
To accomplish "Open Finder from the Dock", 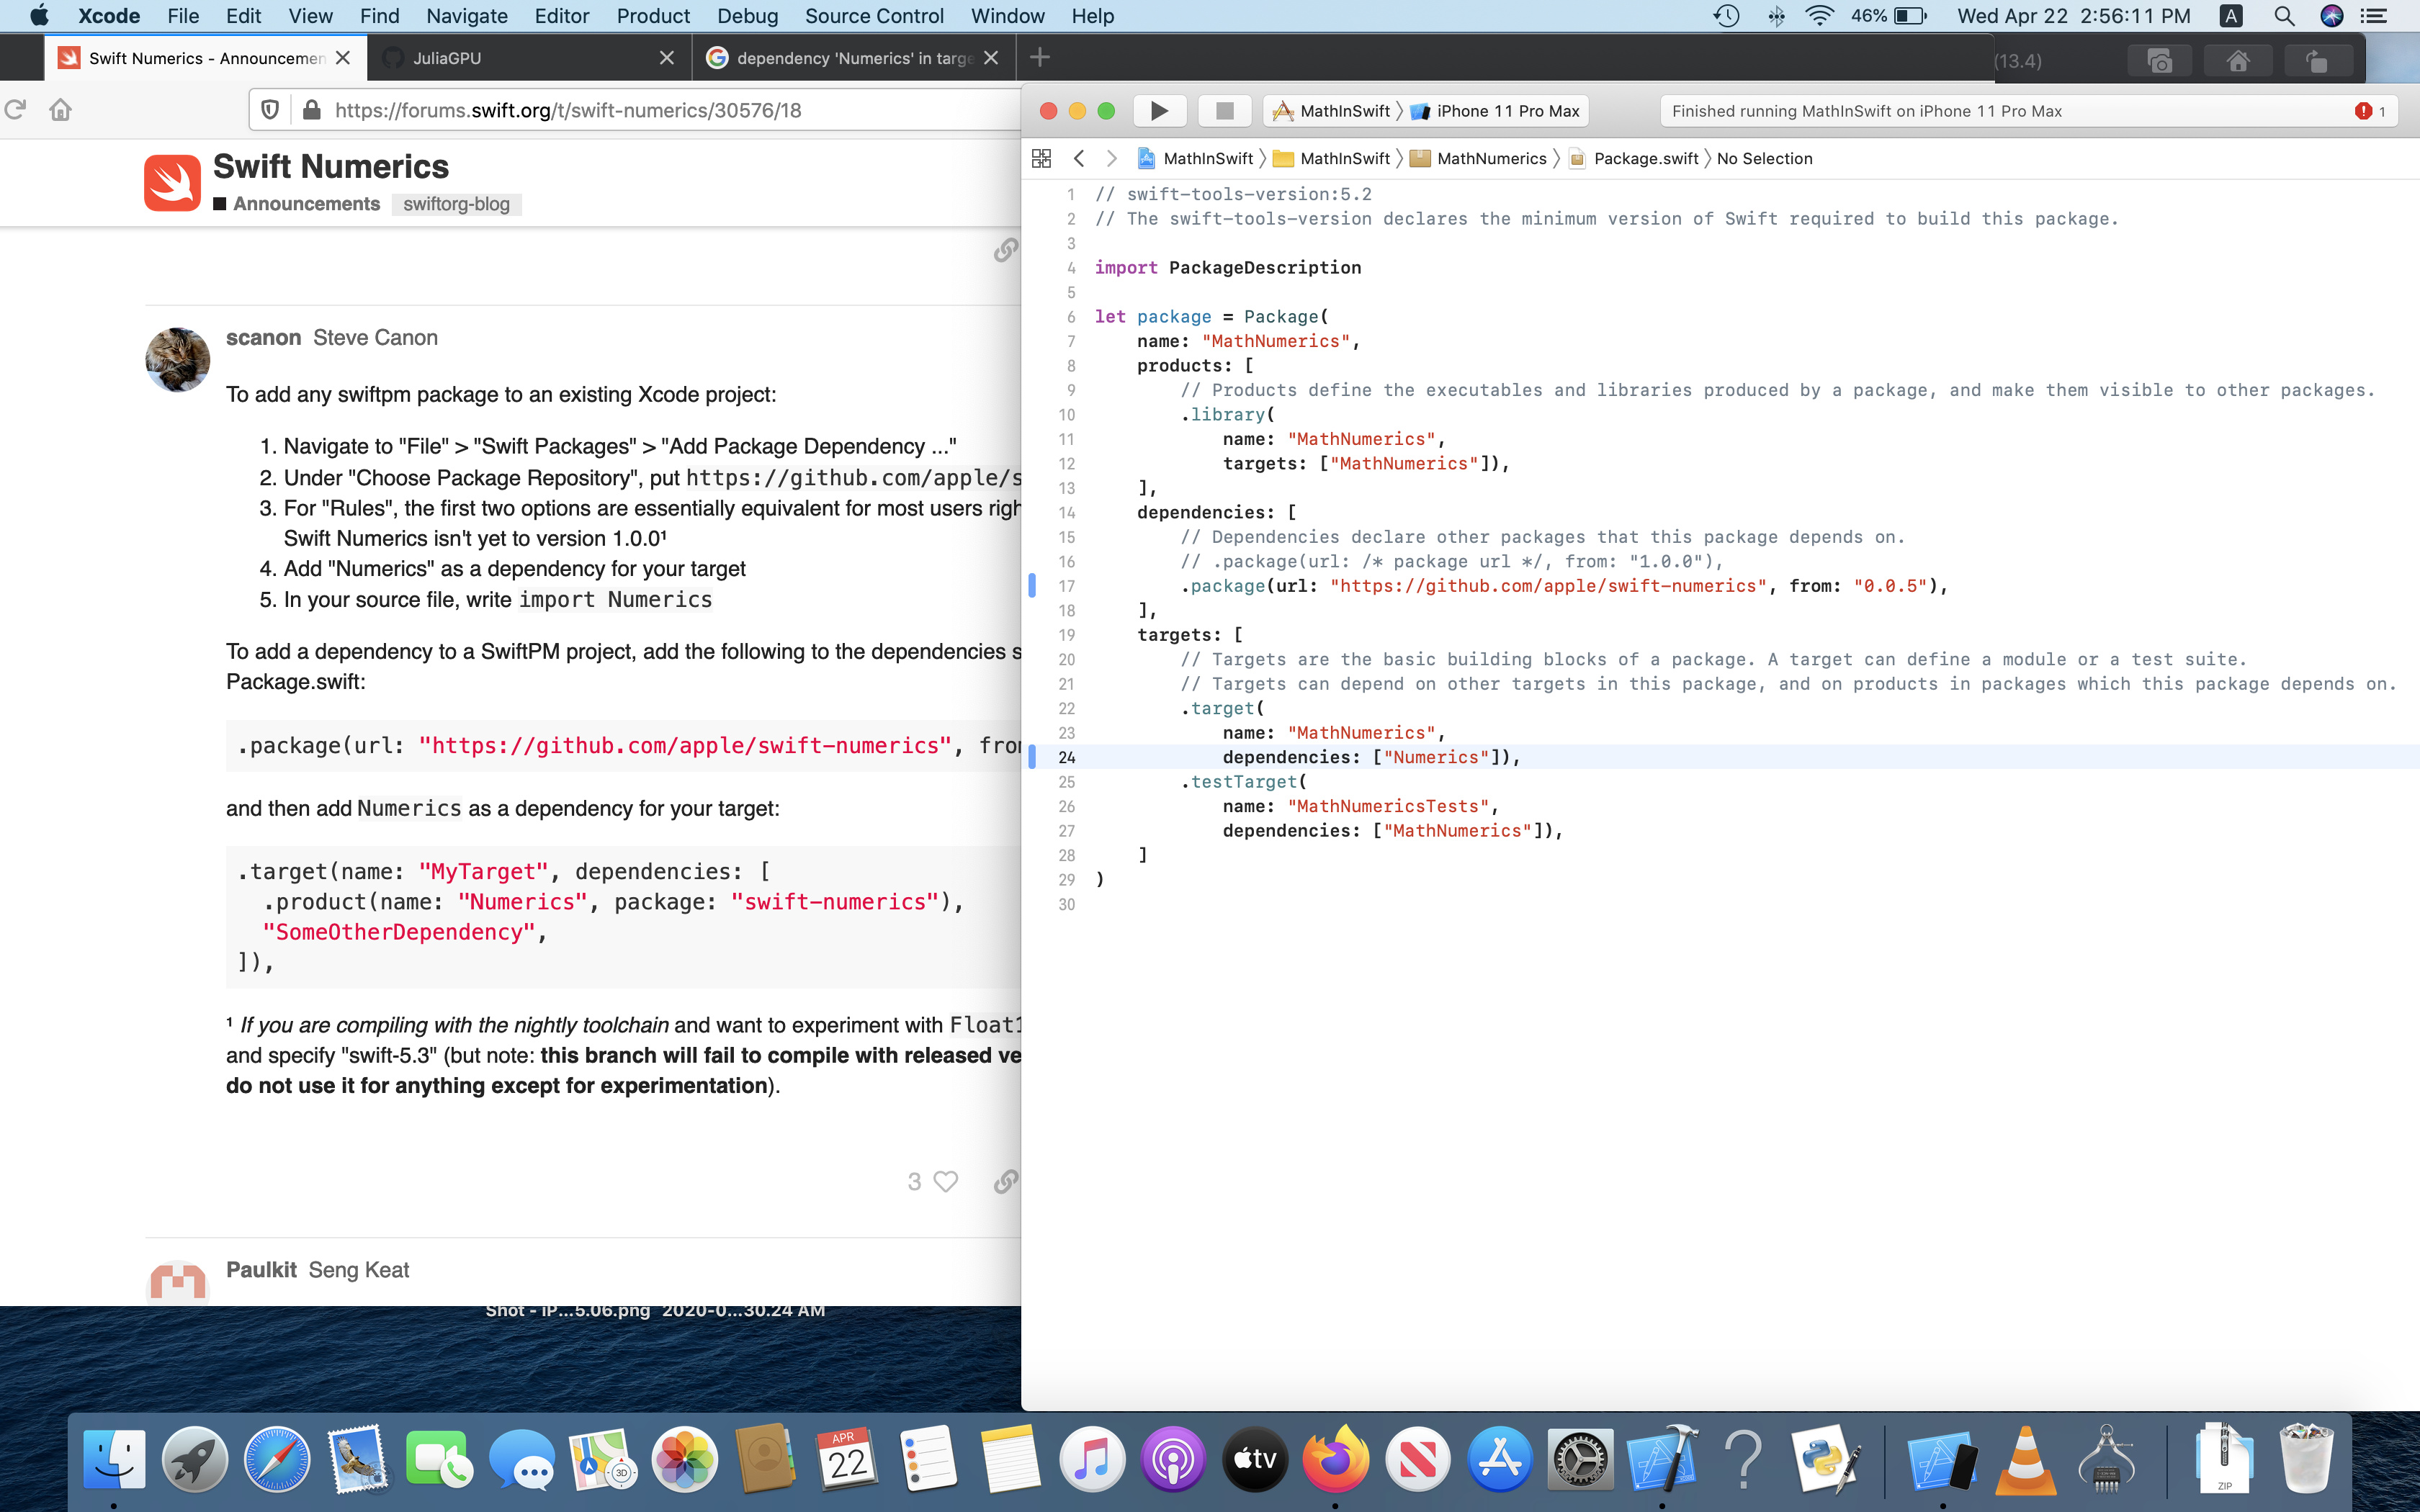I will point(114,1459).
